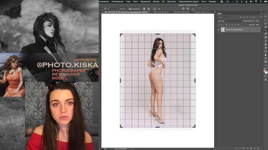Toggle lock image pixels
The width and height of the screenshot is (268, 150).
[x=229, y=25]
